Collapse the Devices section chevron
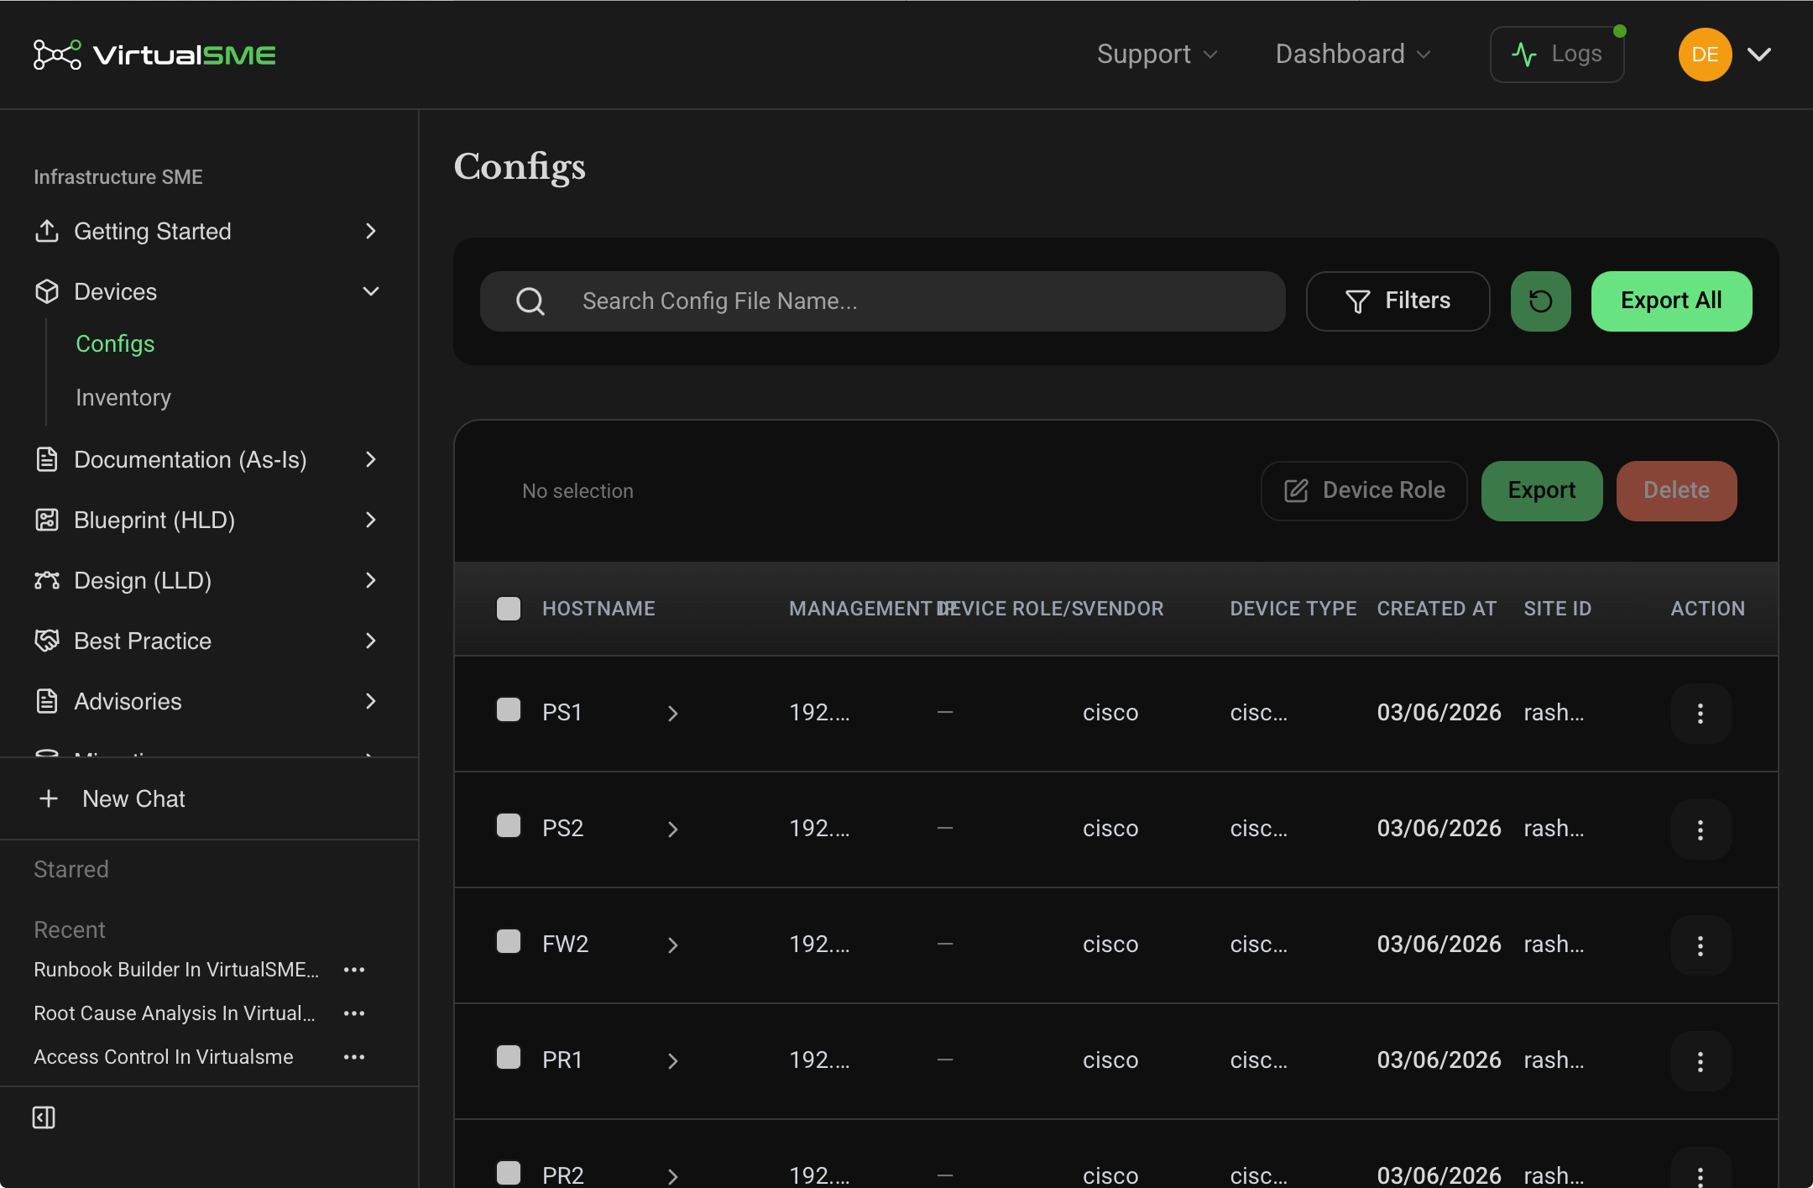This screenshot has height=1188, width=1813. 371,291
